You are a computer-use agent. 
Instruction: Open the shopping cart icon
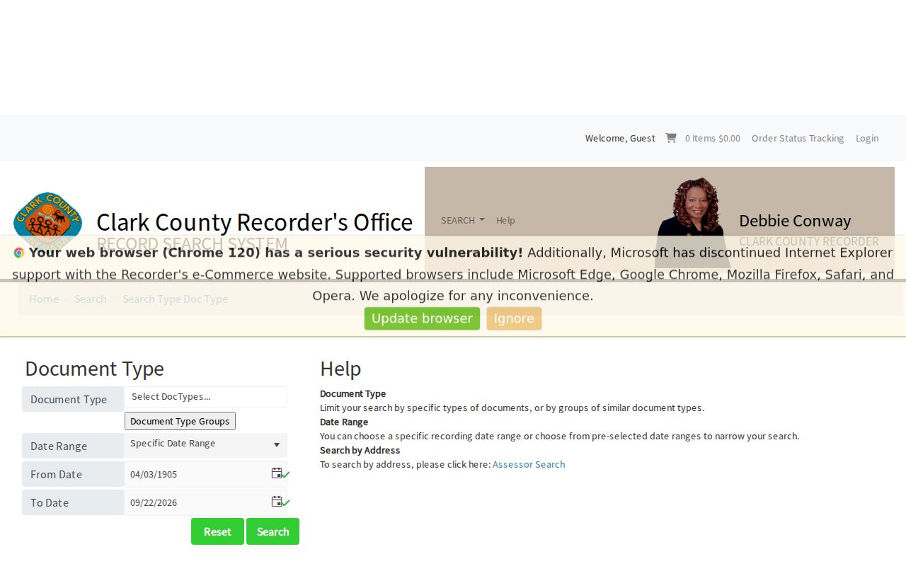tap(670, 138)
